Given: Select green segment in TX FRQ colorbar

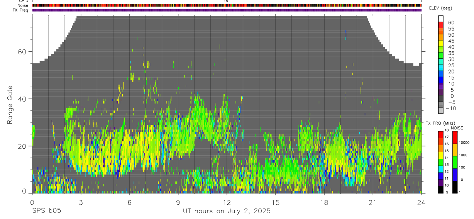Looking at the screenshot, I should pos(440,162).
